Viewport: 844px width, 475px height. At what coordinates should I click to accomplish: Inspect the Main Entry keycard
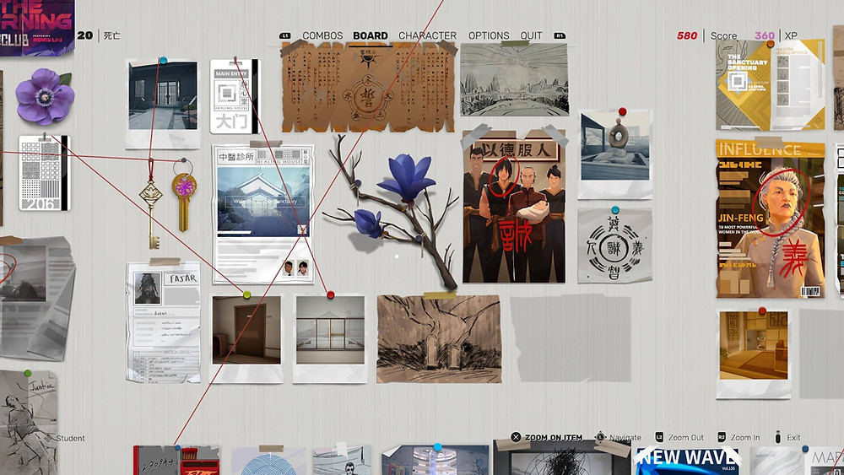(x=234, y=96)
